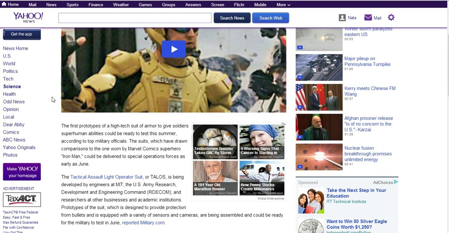
Task: Click the Get the app button
Action: tap(22, 34)
